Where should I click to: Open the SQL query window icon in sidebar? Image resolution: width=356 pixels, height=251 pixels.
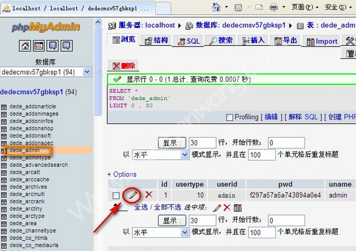(x=39, y=46)
